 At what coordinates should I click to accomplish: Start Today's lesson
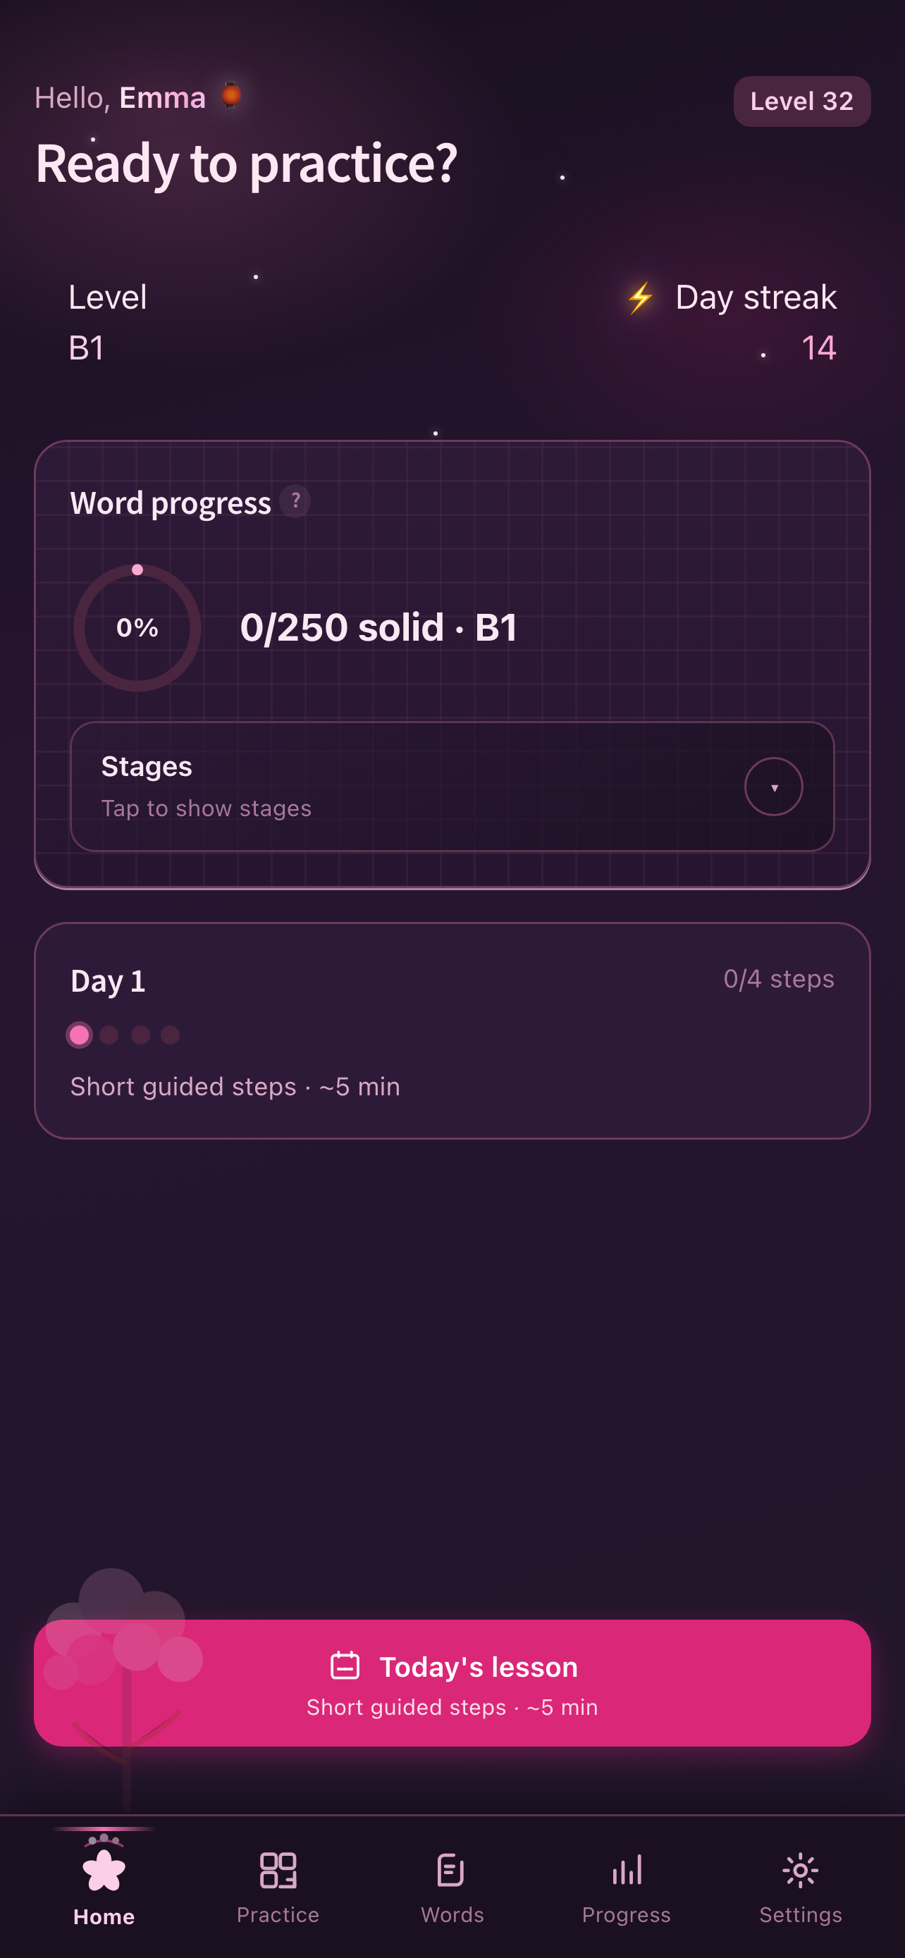click(x=452, y=1684)
